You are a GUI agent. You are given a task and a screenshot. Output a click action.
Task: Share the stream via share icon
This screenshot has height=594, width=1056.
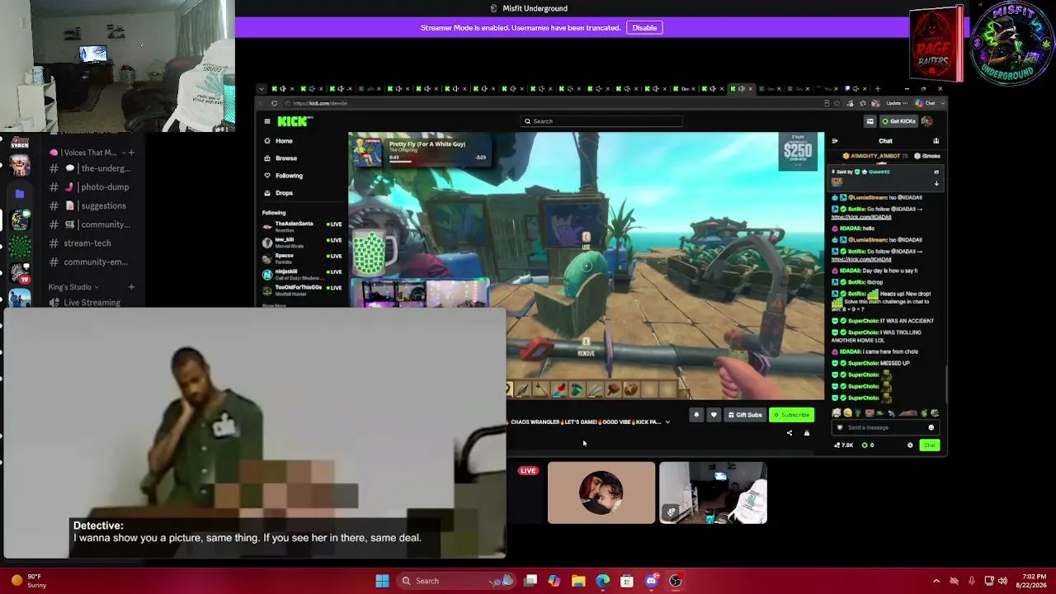pos(790,433)
